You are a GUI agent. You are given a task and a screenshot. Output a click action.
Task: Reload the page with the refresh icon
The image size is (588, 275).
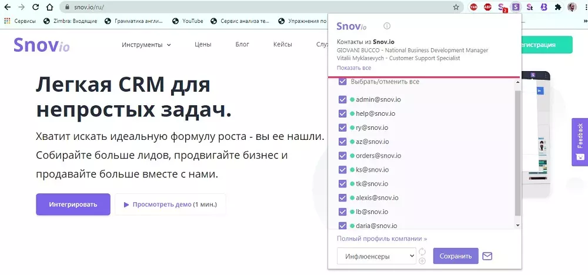click(x=36, y=7)
